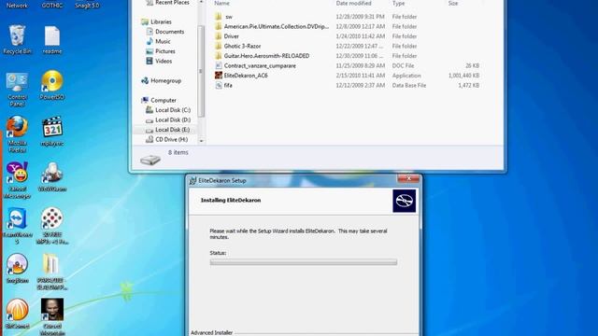598x336 pixels.
Task: Open the Documents library
Action: tap(169, 32)
